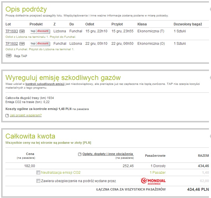Select departure time '22 gru, 05h10'
This screenshot has width=211, height=198.
point(96,44)
